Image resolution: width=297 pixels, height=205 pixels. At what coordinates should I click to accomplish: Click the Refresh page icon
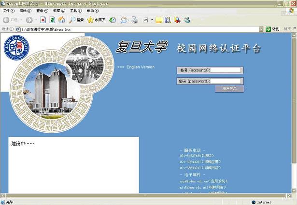(x=52, y=20)
